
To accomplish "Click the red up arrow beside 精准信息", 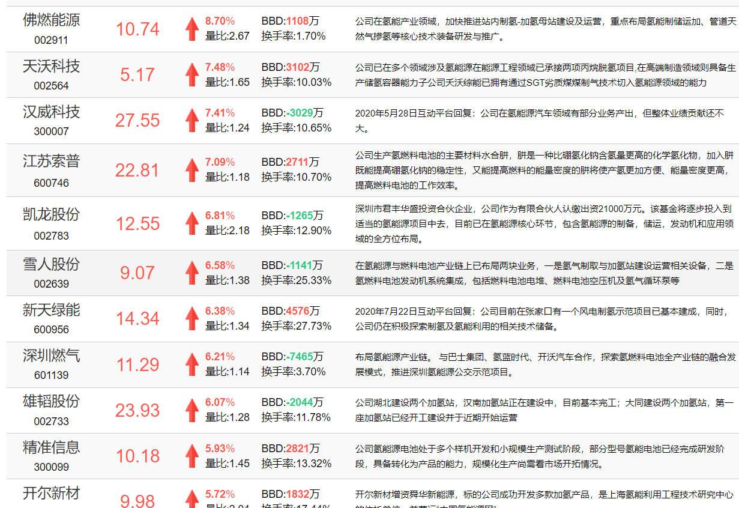I will (192, 456).
